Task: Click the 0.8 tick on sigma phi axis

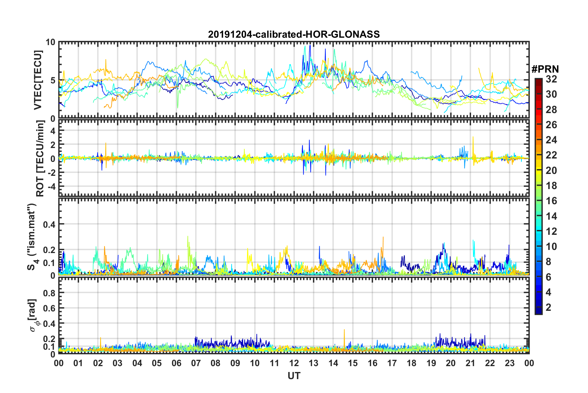Action: [49, 293]
